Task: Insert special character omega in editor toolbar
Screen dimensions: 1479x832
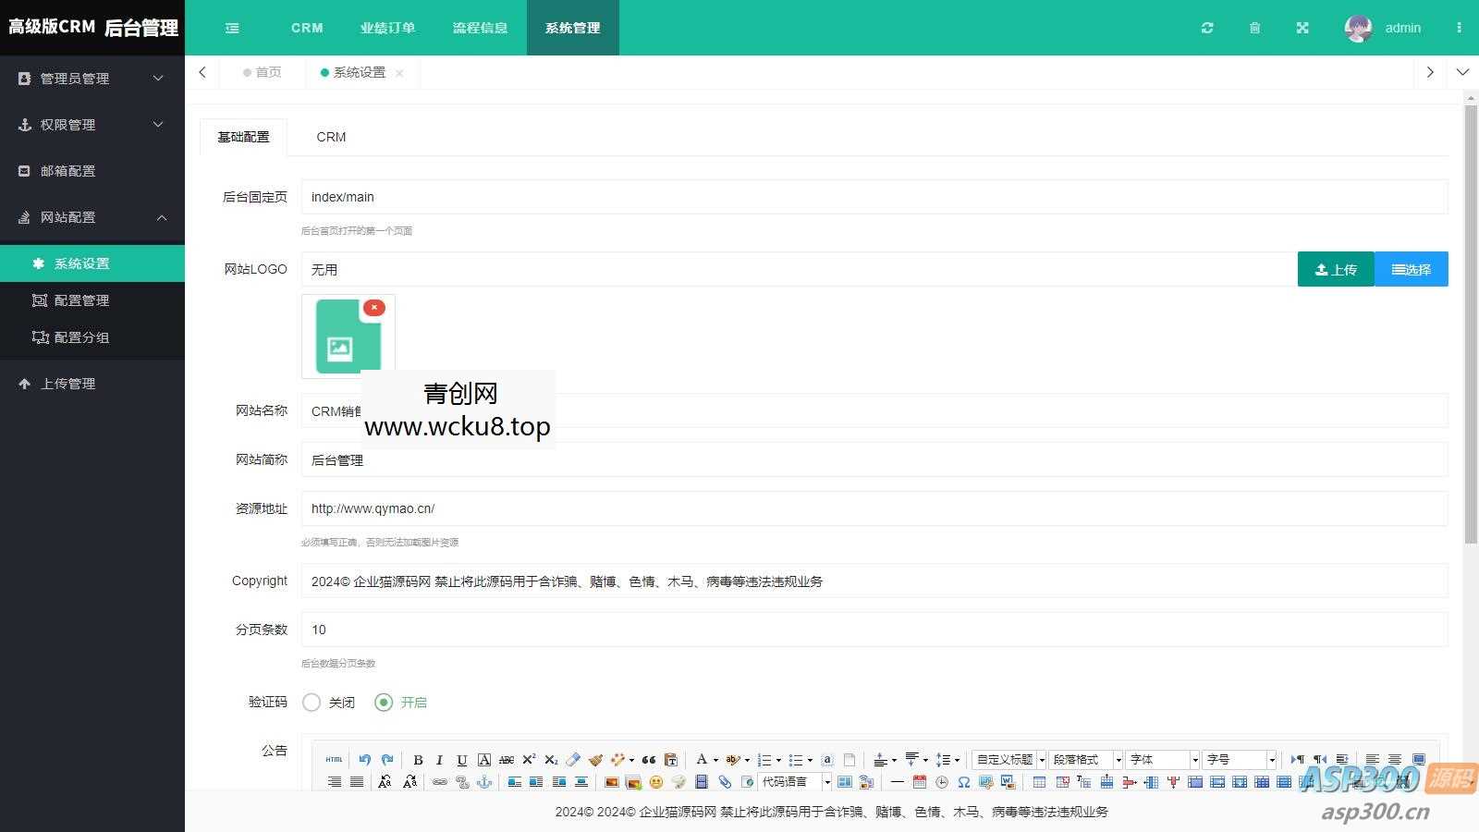Action: (x=963, y=782)
